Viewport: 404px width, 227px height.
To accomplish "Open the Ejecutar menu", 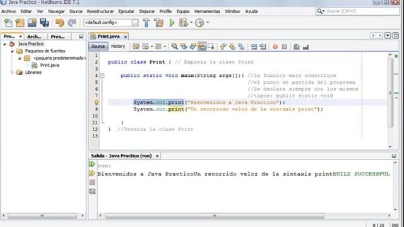I will tap(126, 11).
